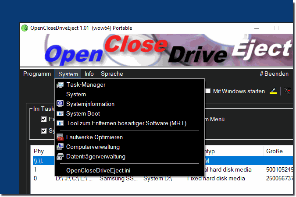Open the Programm menu

(37, 74)
